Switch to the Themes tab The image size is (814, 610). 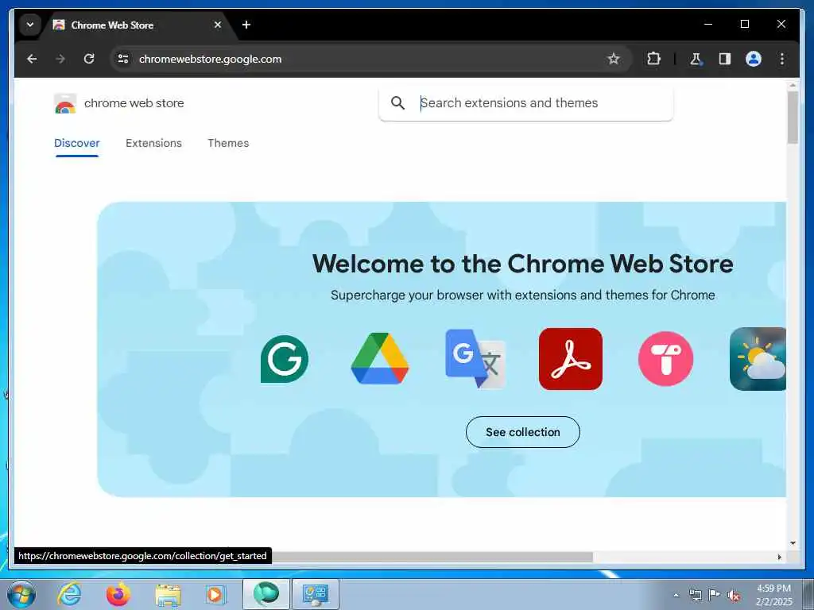tap(228, 143)
